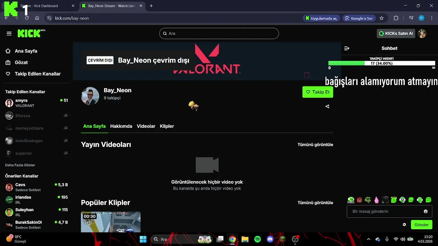438x246 pixels.
Task: Open the Windows Start menu
Action: [x=143, y=239]
